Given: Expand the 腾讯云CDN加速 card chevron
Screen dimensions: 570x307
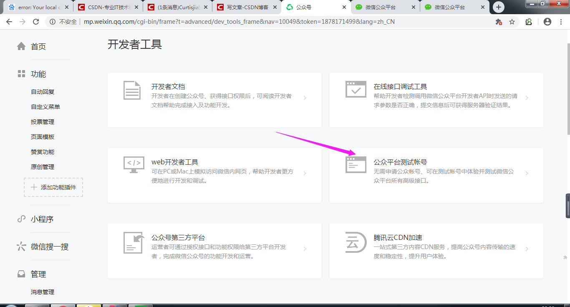Looking at the screenshot, I should [x=527, y=249].
